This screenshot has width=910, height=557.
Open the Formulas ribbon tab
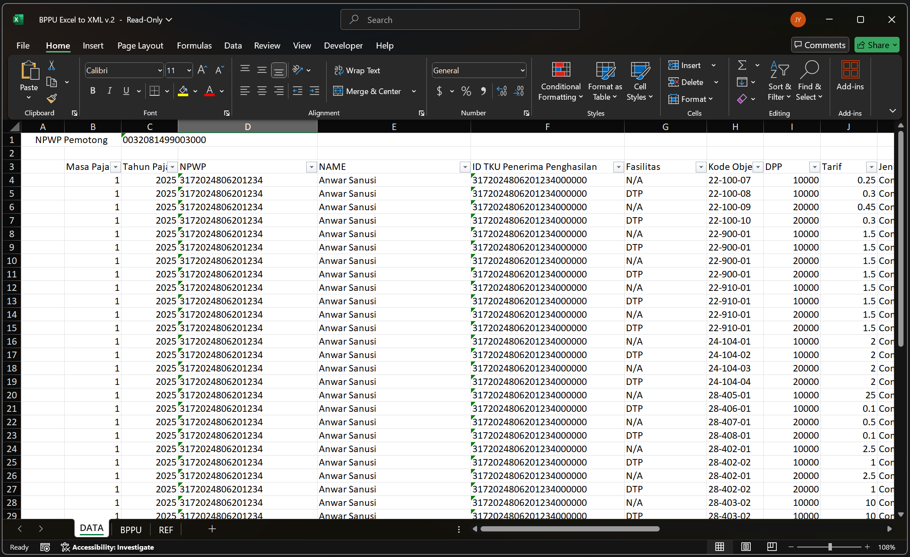click(x=194, y=46)
